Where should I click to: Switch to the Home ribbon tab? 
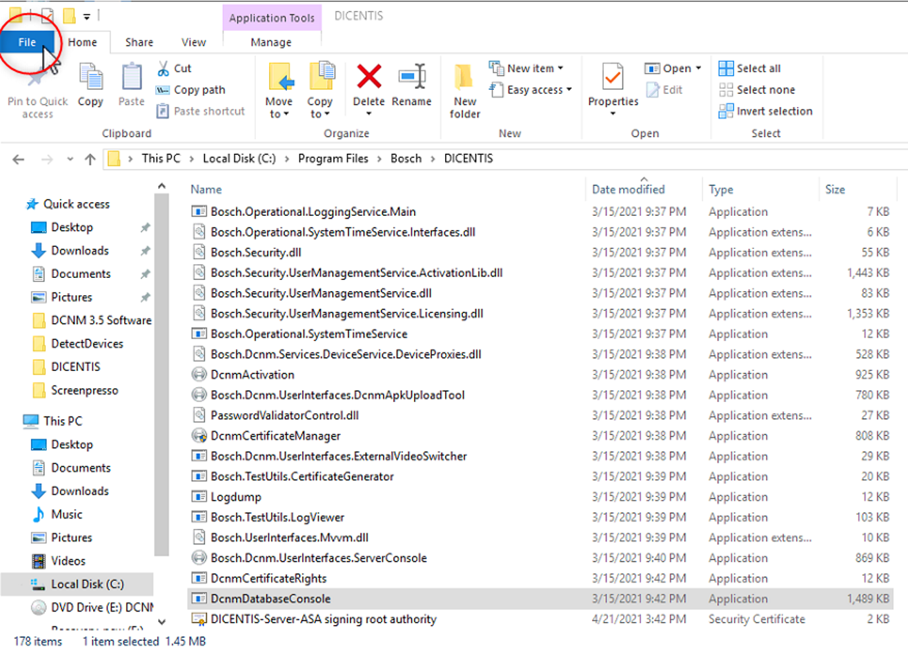pyautogui.click(x=82, y=42)
